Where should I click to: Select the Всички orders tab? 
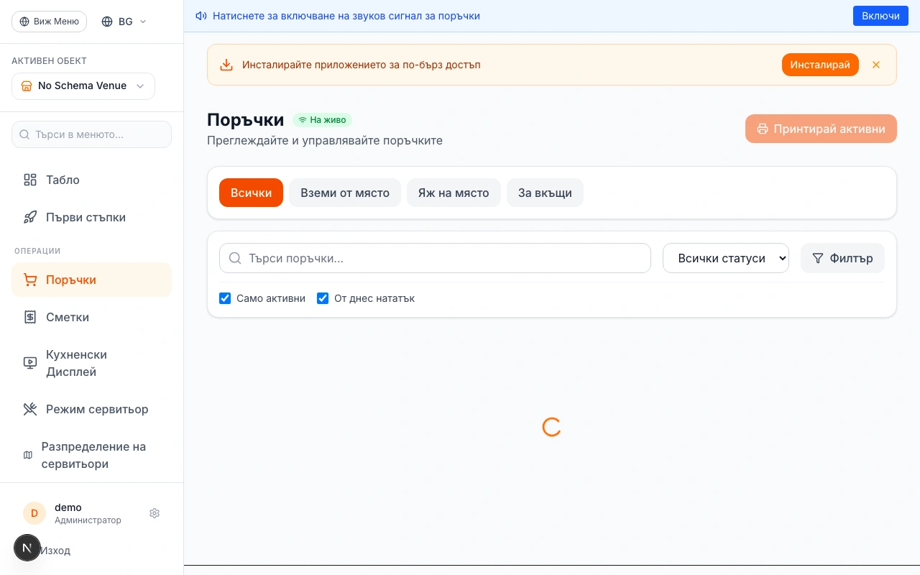click(251, 193)
